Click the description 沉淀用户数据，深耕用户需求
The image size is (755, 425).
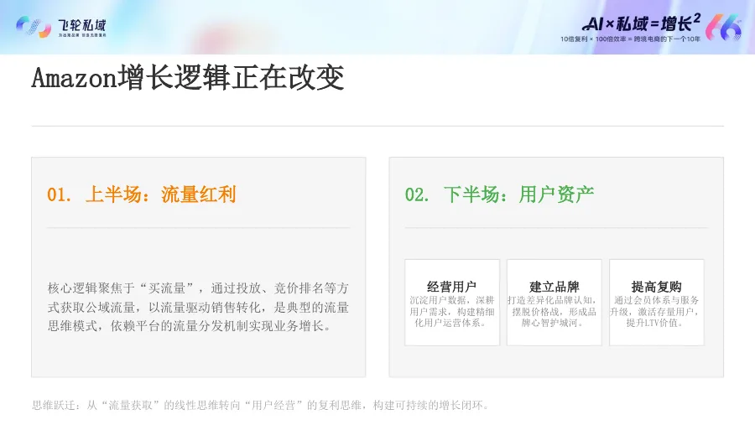(x=451, y=311)
